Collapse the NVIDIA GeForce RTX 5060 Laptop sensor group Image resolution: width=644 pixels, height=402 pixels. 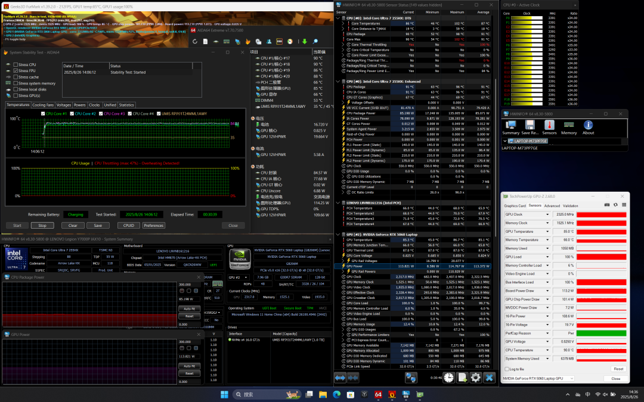pos(338,235)
